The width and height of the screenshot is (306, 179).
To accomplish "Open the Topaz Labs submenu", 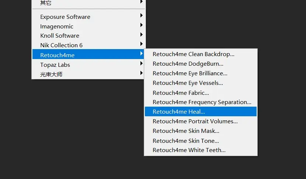I will [x=55, y=65].
